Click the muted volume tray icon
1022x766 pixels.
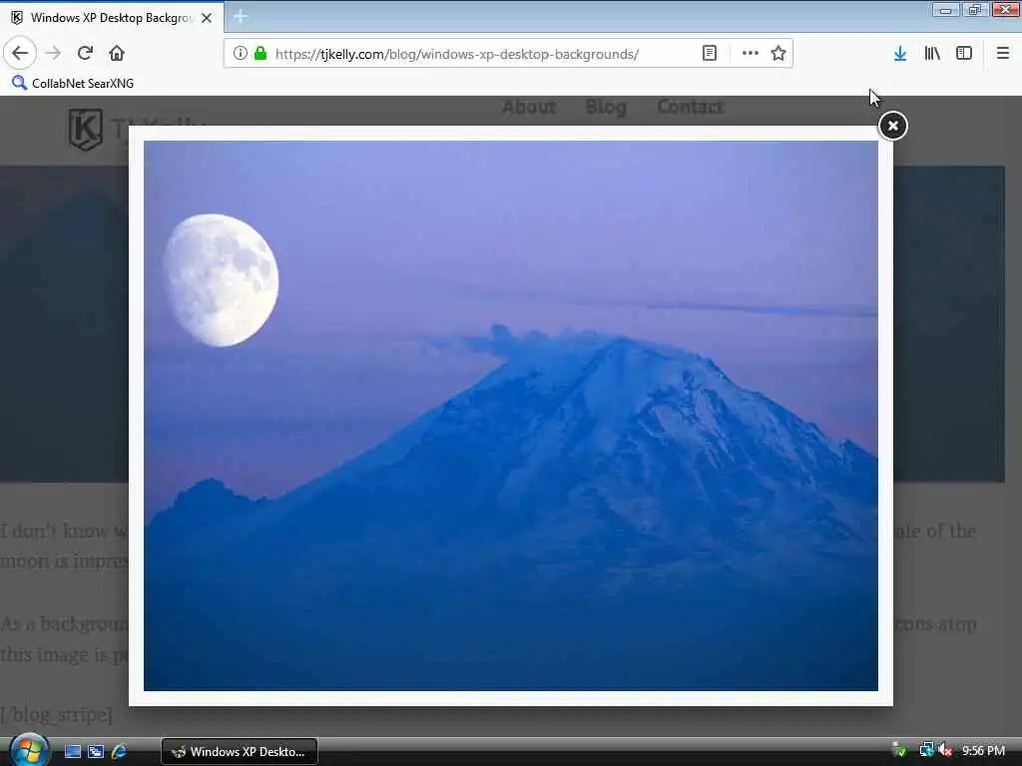coord(946,751)
